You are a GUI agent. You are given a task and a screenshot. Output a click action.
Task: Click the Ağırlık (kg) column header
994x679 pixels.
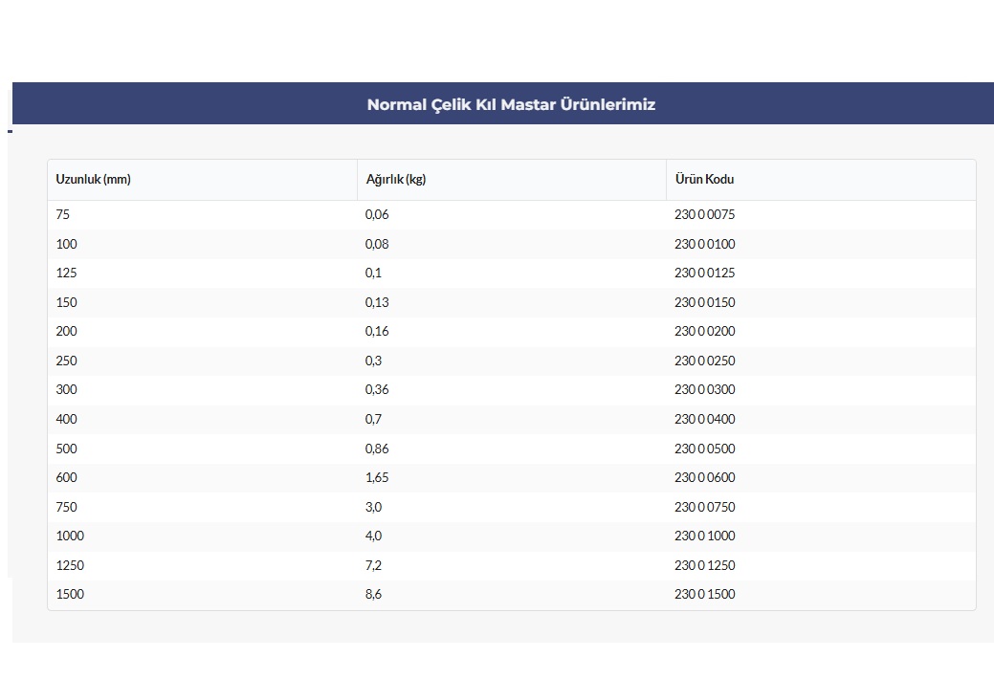395,180
